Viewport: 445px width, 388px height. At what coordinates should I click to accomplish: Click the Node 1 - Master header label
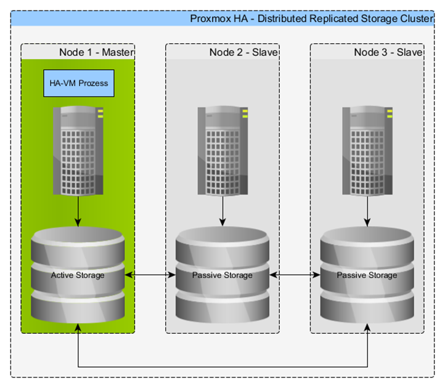(96, 52)
